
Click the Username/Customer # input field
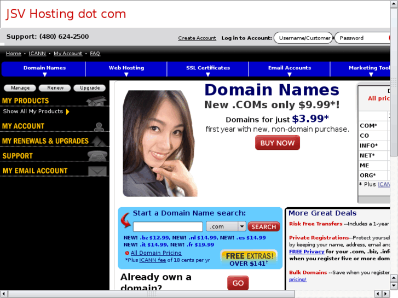point(303,38)
